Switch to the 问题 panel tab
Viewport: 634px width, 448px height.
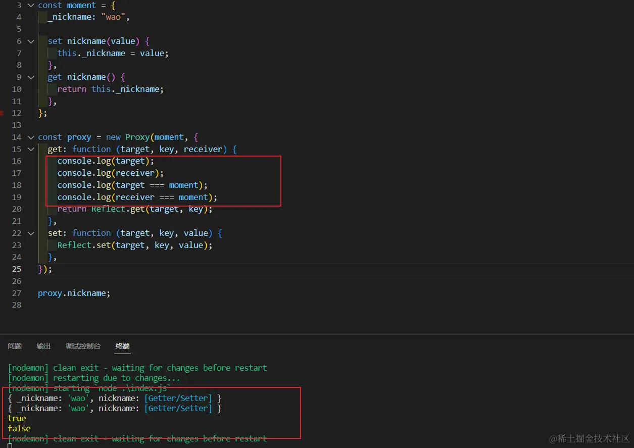(15, 346)
